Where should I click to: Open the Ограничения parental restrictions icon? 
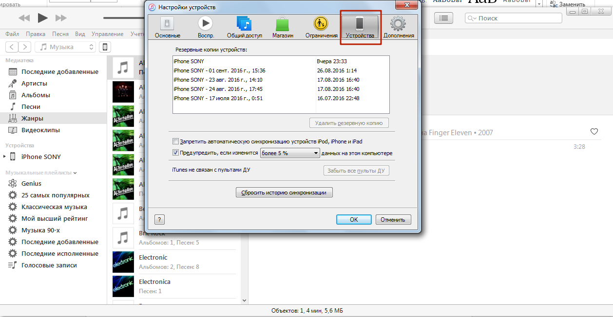tap(321, 27)
